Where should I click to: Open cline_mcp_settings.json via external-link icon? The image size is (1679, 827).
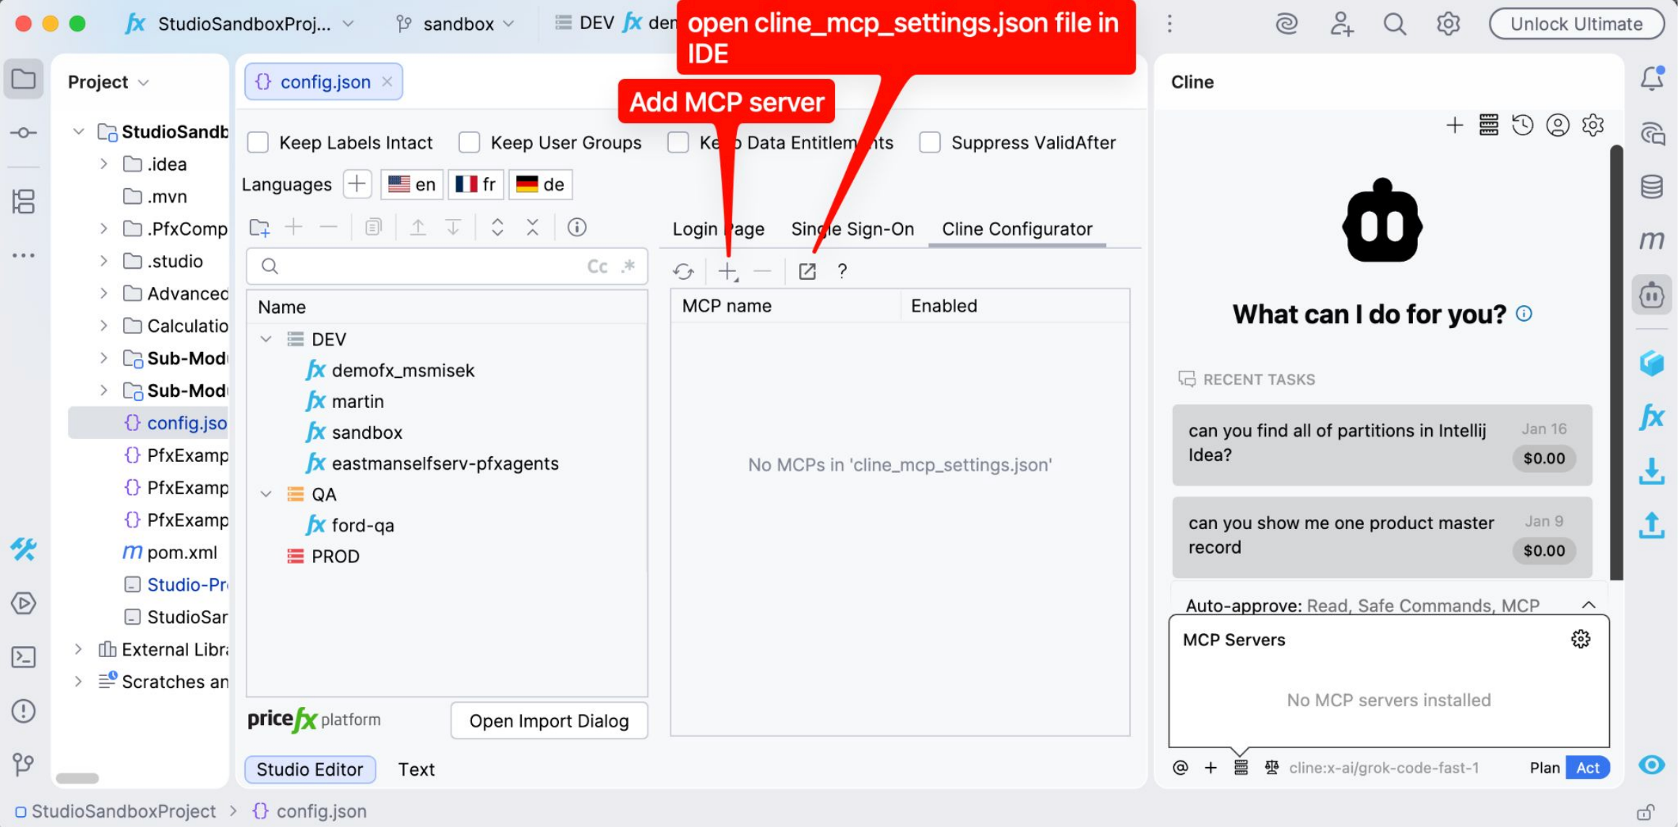[807, 271]
